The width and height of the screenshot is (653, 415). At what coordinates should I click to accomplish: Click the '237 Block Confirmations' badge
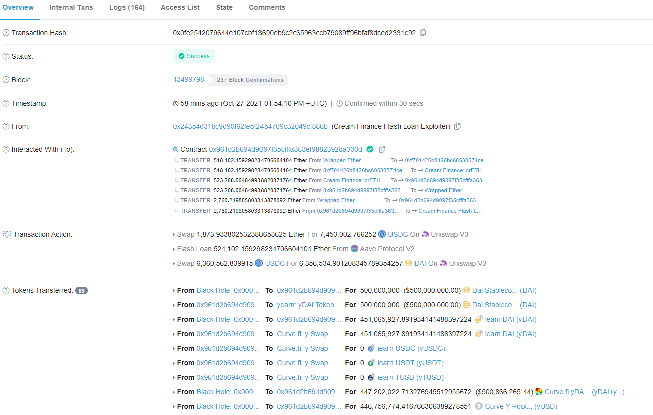click(x=248, y=80)
